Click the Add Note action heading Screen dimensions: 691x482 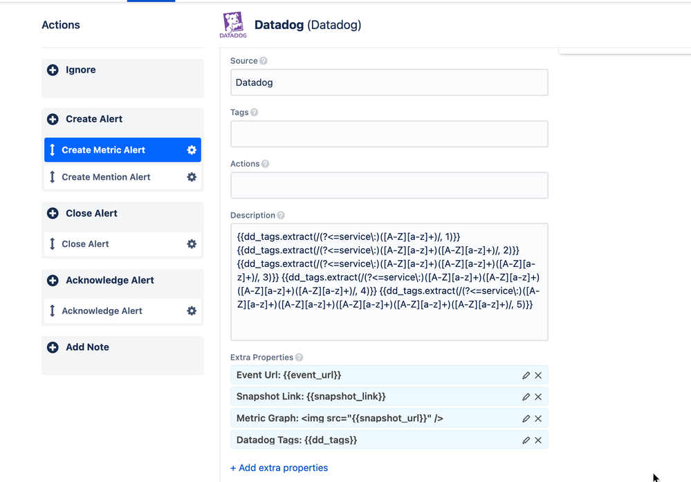pos(87,347)
